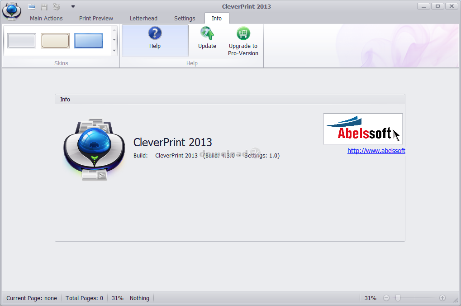The height and width of the screenshot is (306, 461).
Task: Click the Upgrade to Pro-Version cart icon
Action: (243, 40)
